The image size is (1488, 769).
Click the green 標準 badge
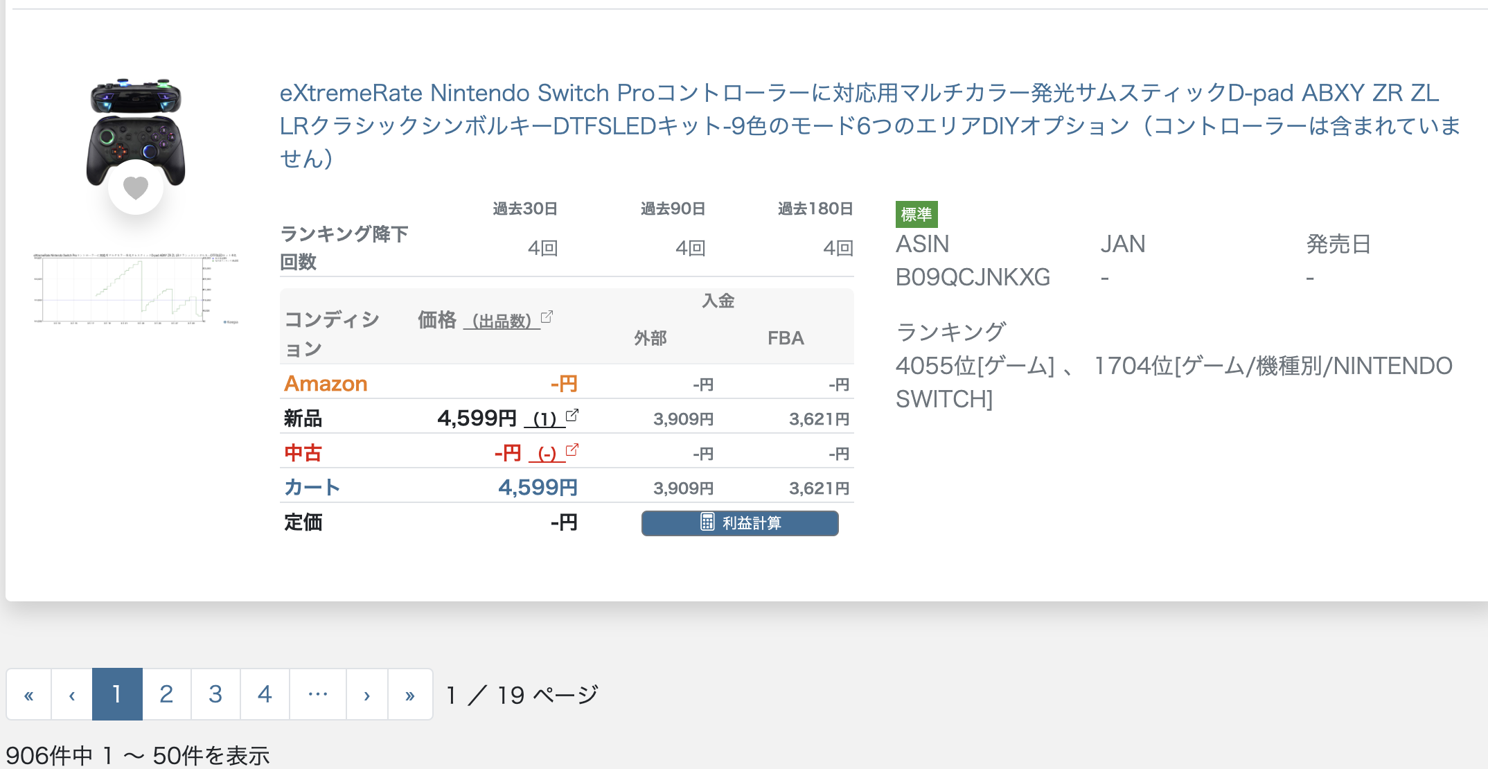click(x=916, y=215)
